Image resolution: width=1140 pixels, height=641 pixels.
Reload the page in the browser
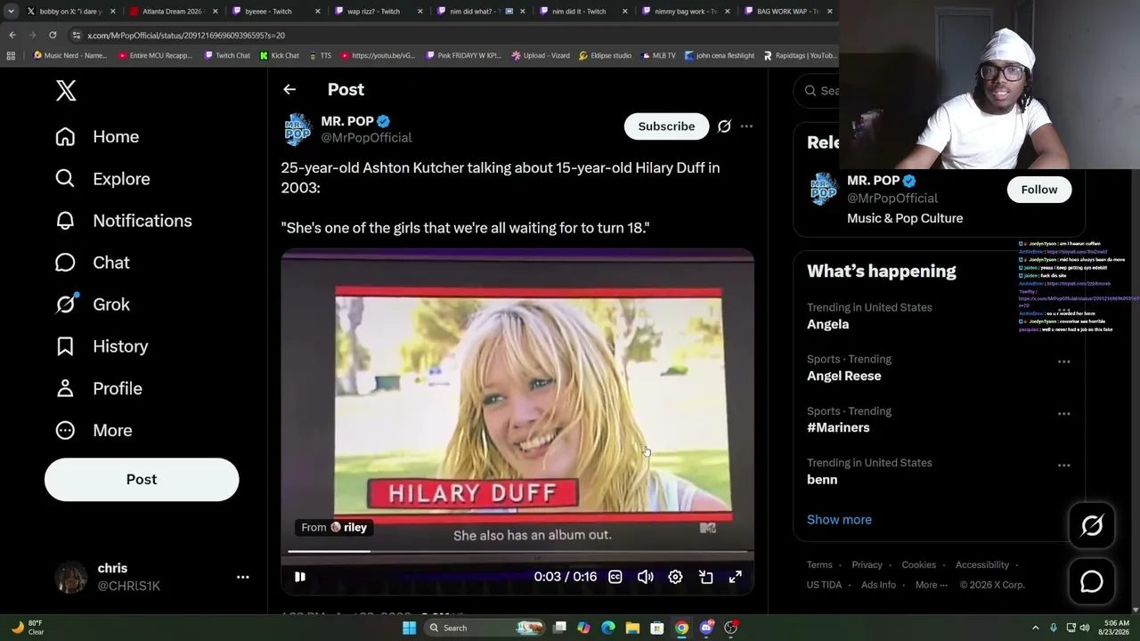click(x=53, y=35)
